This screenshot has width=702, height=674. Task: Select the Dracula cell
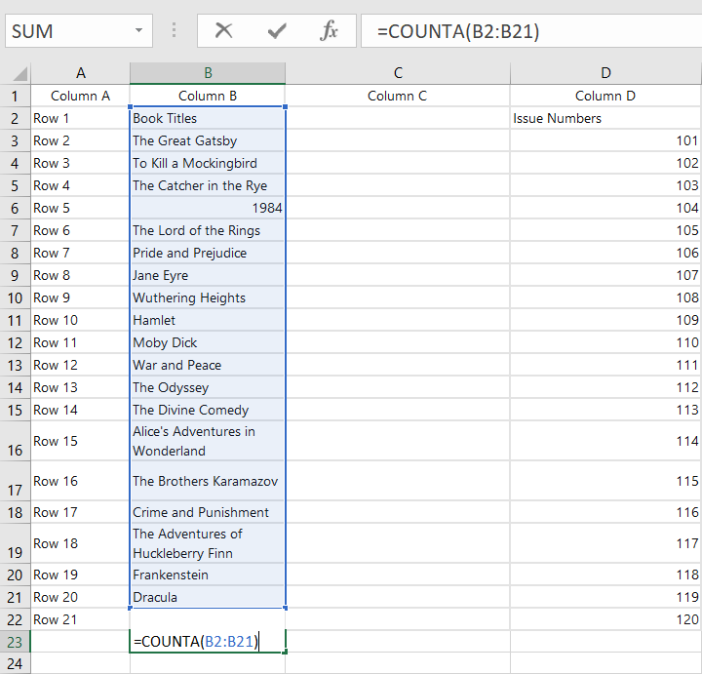208,597
